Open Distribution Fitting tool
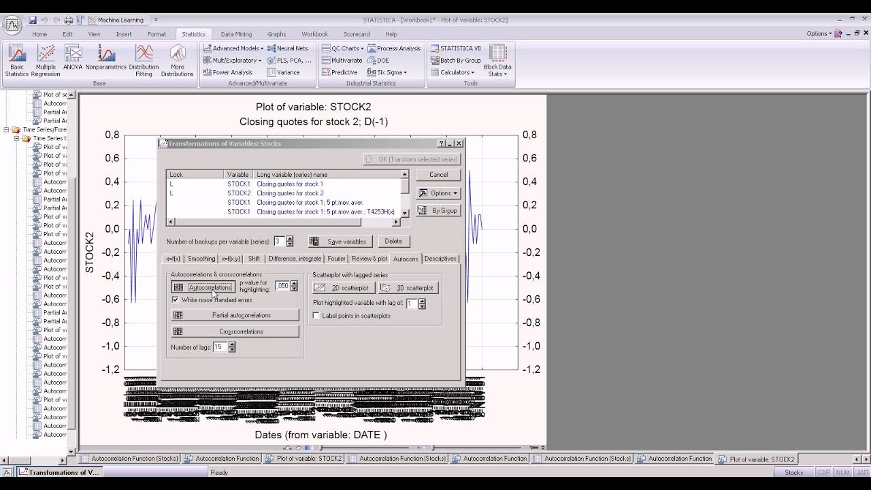 coord(144,61)
